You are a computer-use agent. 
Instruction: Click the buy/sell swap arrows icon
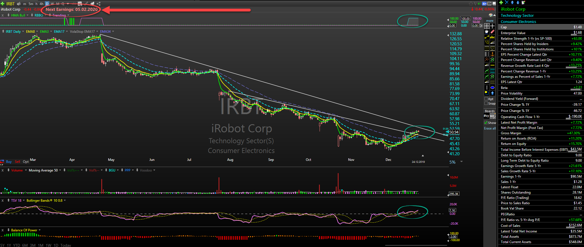[2, 162]
